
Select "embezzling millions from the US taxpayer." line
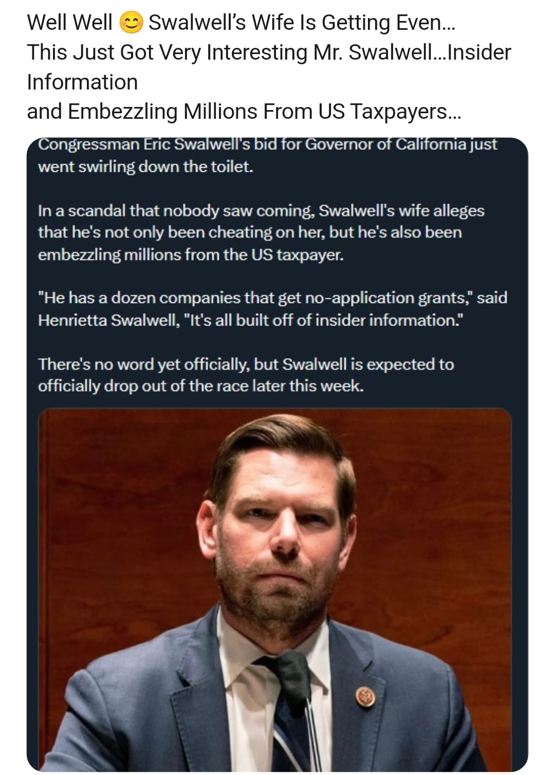click(190, 255)
